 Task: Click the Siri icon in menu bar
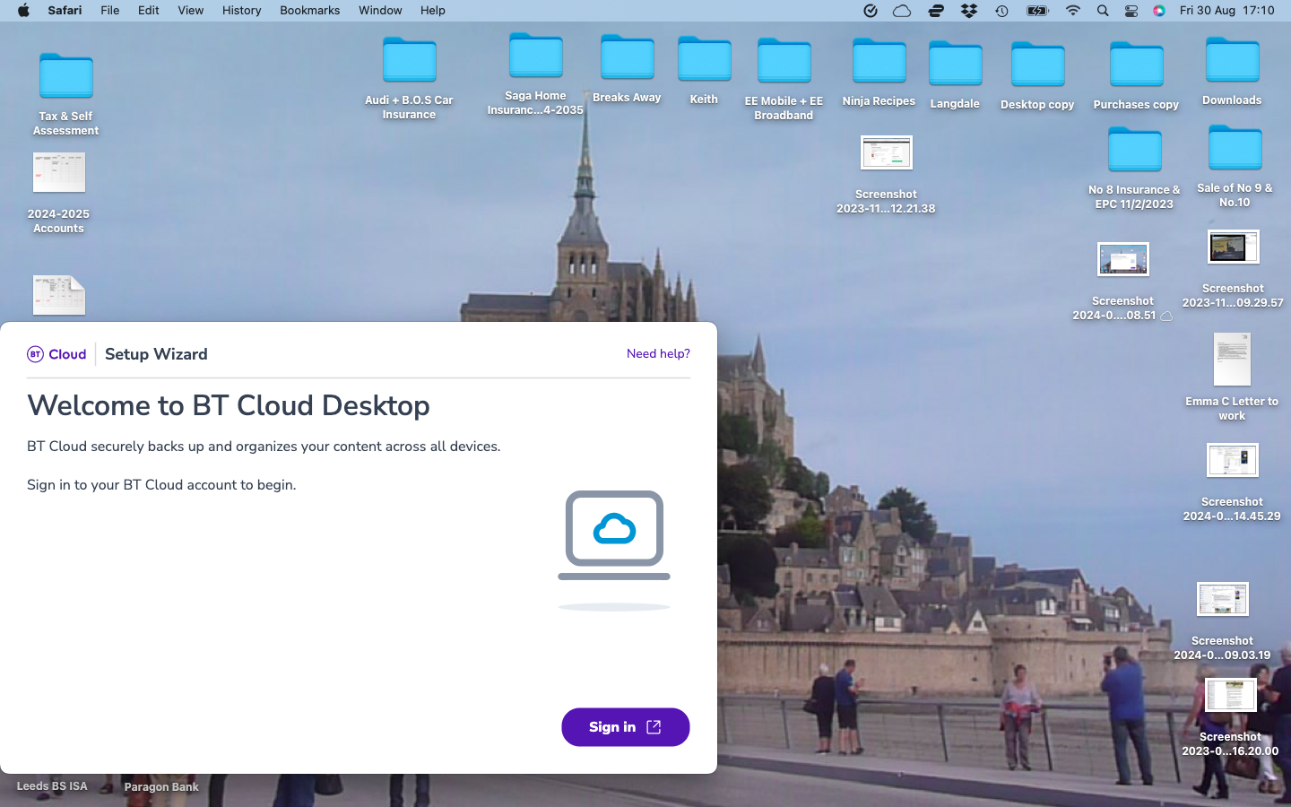pos(1159,11)
